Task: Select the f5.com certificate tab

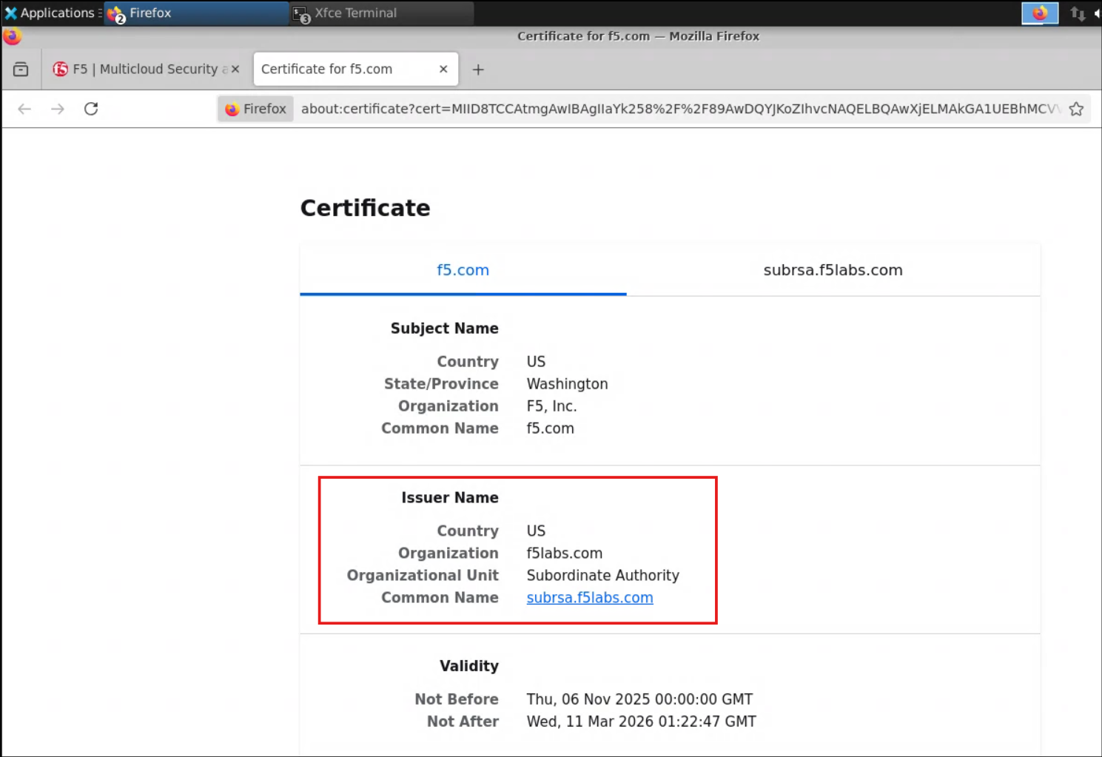Action: click(463, 270)
